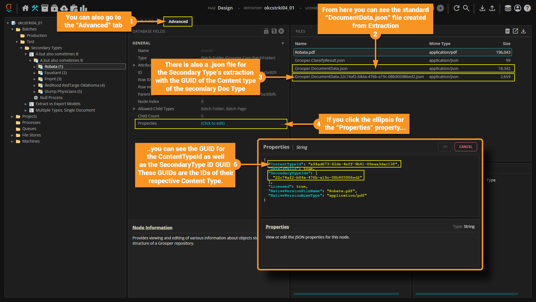Collapse the GENERAL section chevron
The height and width of the screenshot is (302, 536).
[283, 43]
